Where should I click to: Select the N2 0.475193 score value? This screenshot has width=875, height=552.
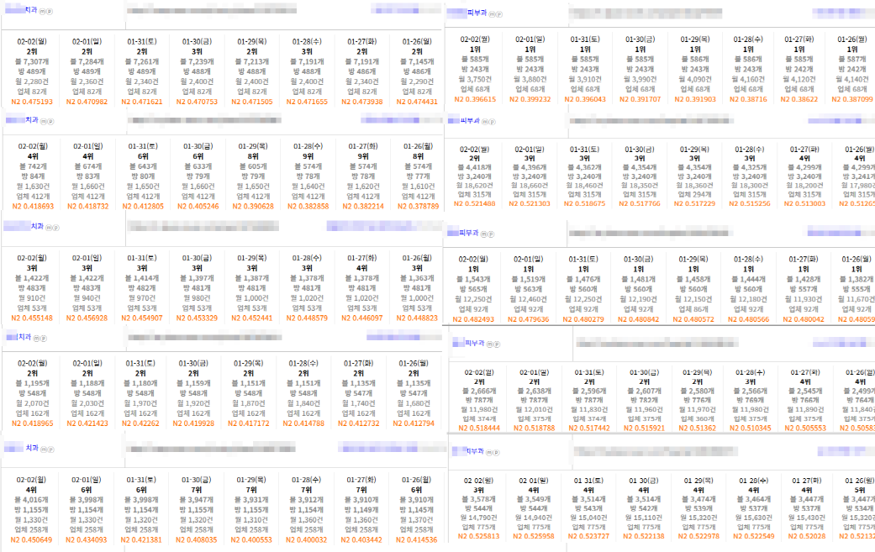point(32,102)
